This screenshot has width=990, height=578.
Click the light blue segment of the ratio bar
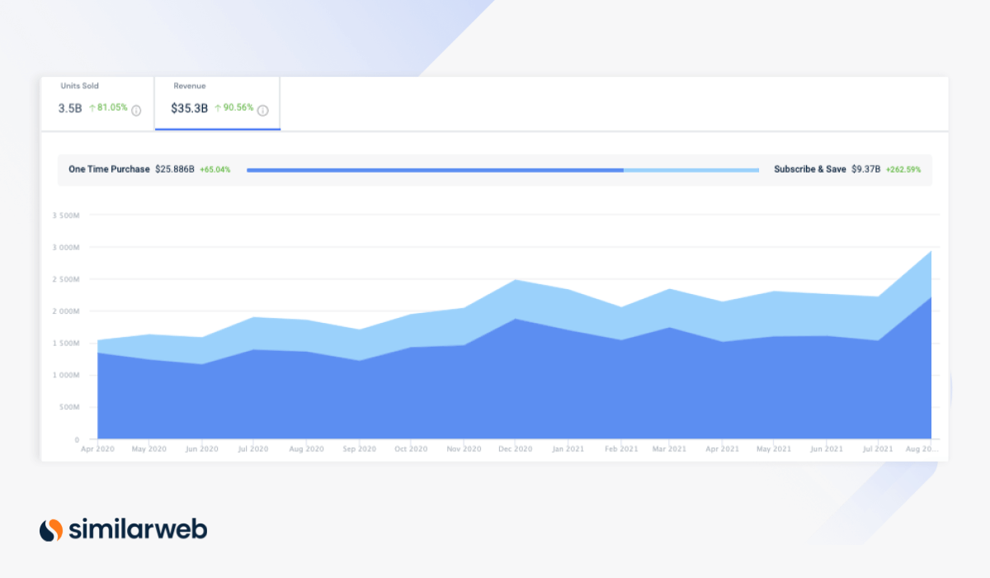[x=691, y=170]
